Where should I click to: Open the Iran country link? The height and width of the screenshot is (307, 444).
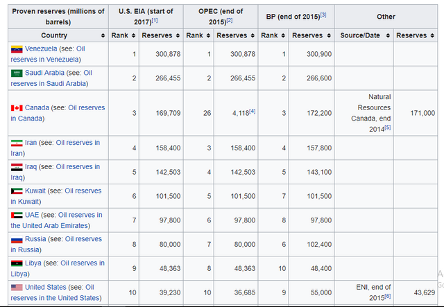31,142
